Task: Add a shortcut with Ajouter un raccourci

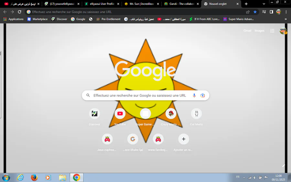Action: click(184, 143)
